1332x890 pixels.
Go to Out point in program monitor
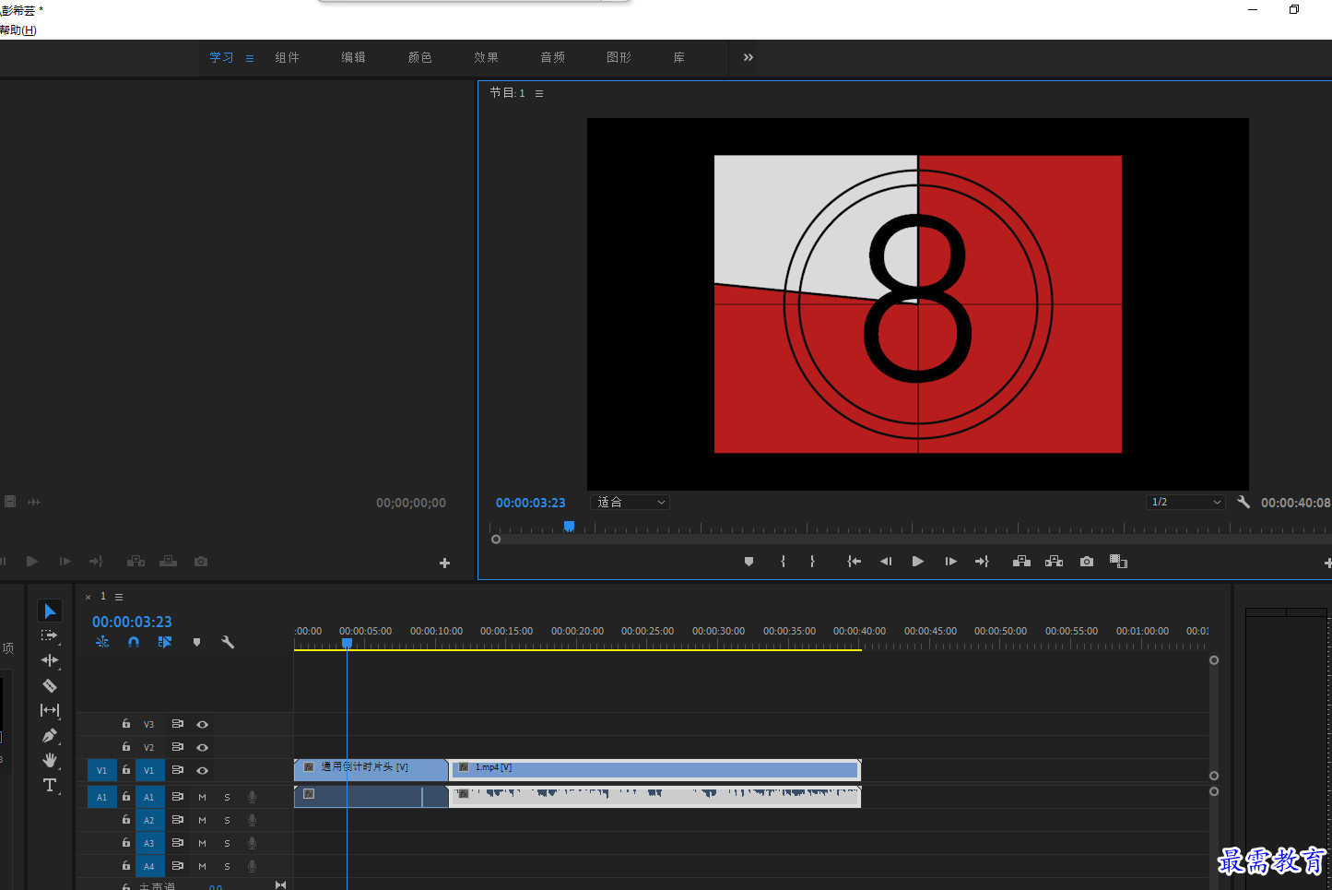pyautogui.click(x=982, y=561)
